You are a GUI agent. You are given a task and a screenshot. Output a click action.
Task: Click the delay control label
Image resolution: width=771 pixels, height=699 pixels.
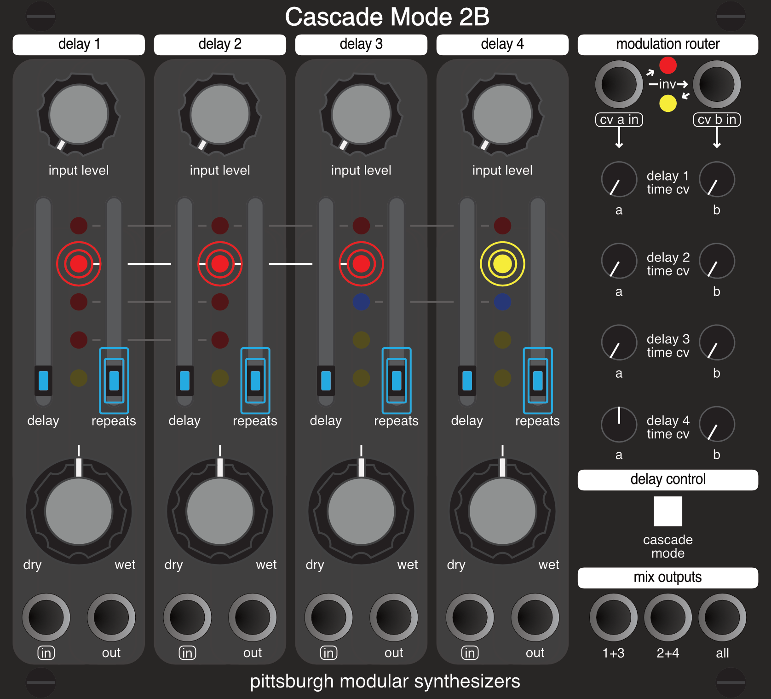tap(667, 479)
